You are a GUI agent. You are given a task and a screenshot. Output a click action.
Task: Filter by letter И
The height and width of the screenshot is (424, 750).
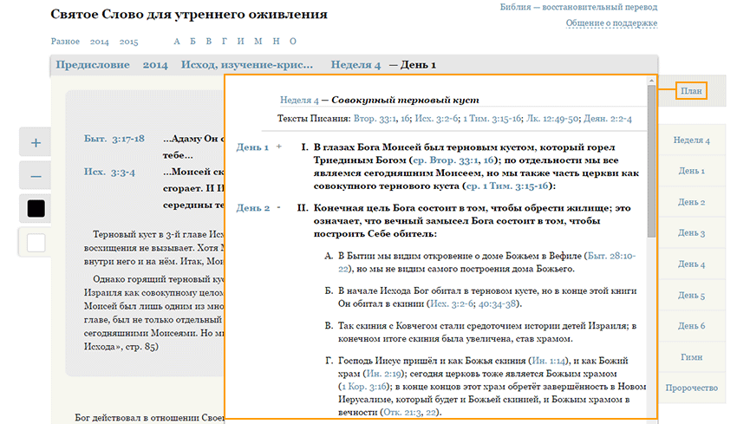tap(240, 41)
